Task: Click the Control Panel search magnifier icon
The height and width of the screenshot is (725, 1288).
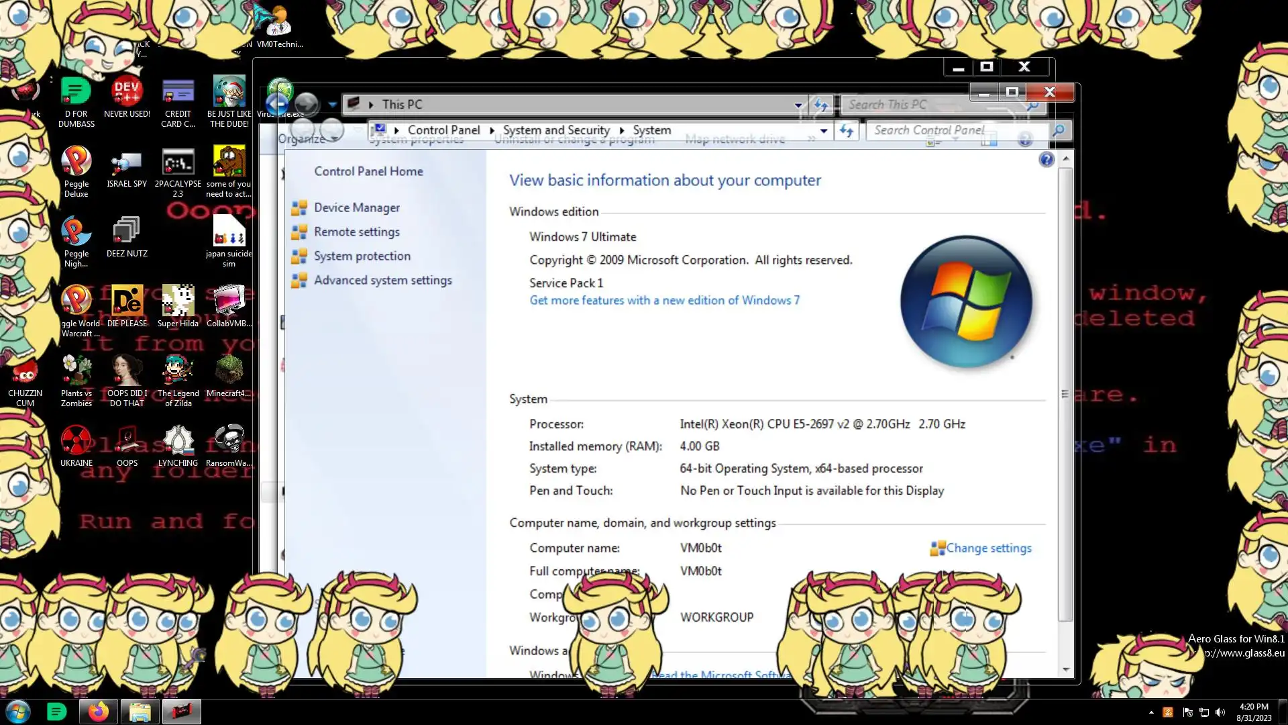Action: click(x=1058, y=130)
